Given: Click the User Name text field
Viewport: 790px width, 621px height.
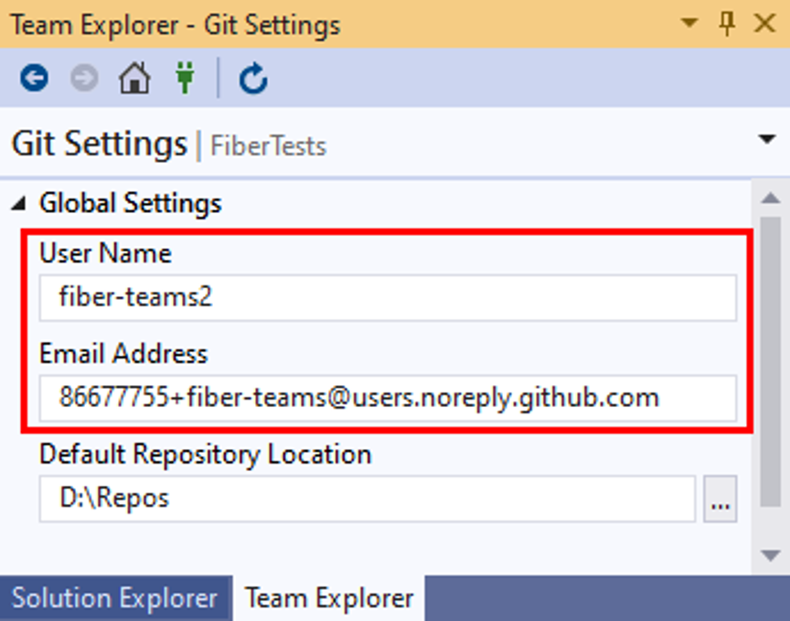Looking at the screenshot, I should click(x=388, y=297).
